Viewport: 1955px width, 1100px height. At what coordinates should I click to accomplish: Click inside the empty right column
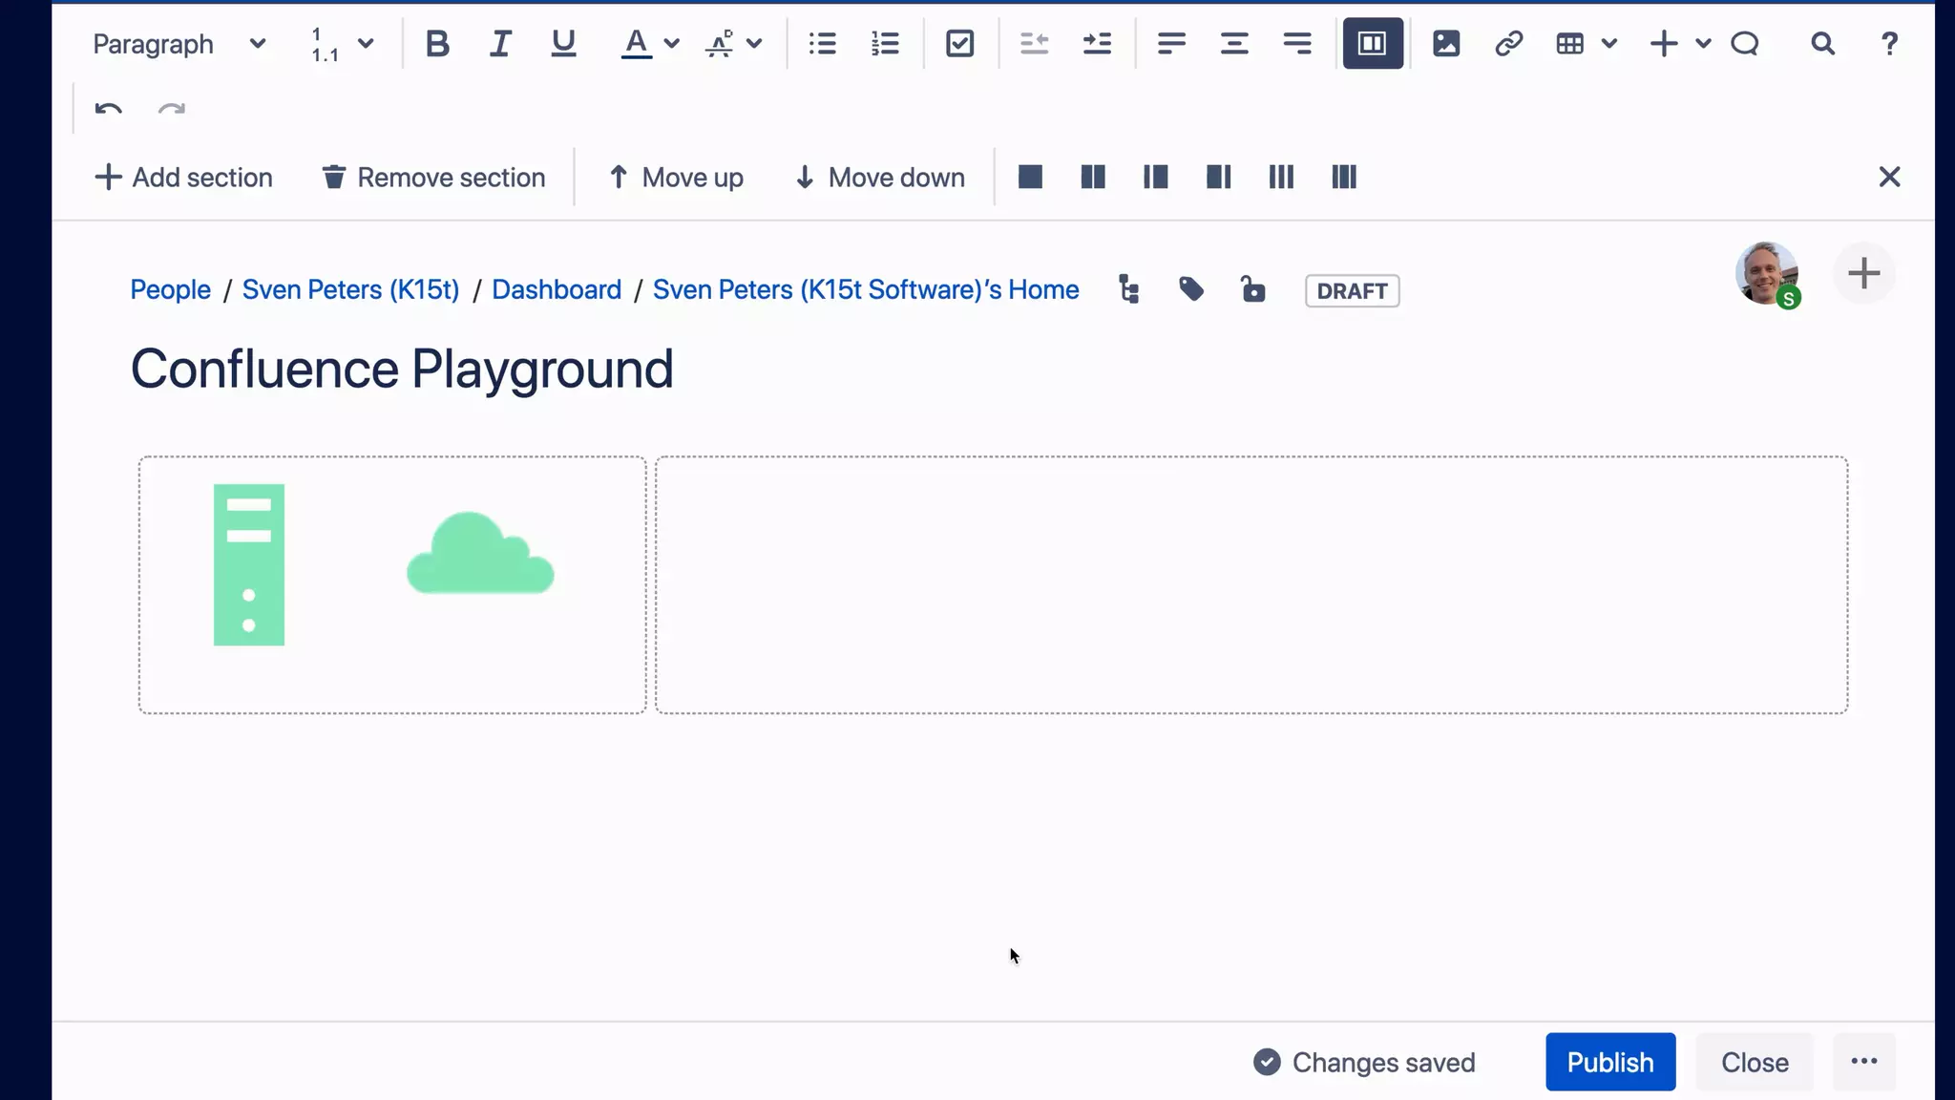pos(1251,584)
